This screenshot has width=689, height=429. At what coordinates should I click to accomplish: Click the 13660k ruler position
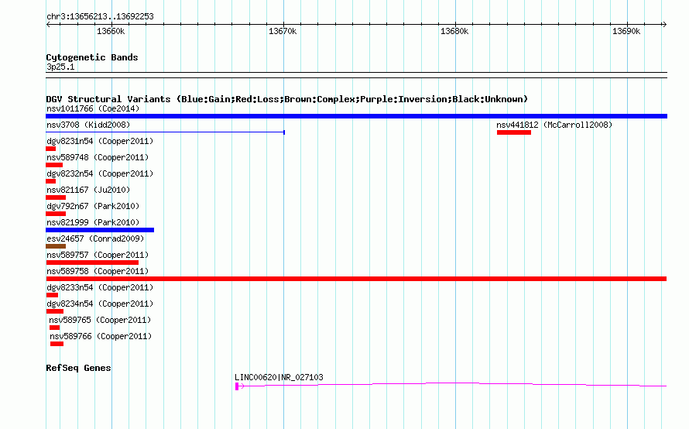point(111,31)
